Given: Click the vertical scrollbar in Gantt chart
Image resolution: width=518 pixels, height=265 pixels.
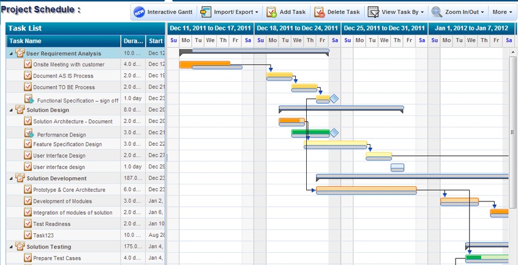Looking at the screenshot, I should 513,131.
